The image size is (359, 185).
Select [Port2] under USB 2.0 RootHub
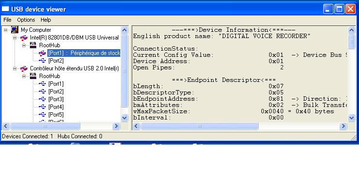(56, 92)
